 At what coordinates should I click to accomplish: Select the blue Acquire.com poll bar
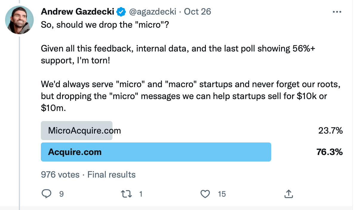(x=156, y=152)
